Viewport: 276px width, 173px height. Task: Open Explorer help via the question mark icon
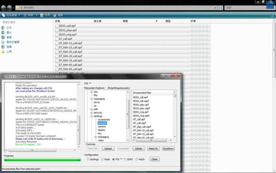(x=272, y=15)
